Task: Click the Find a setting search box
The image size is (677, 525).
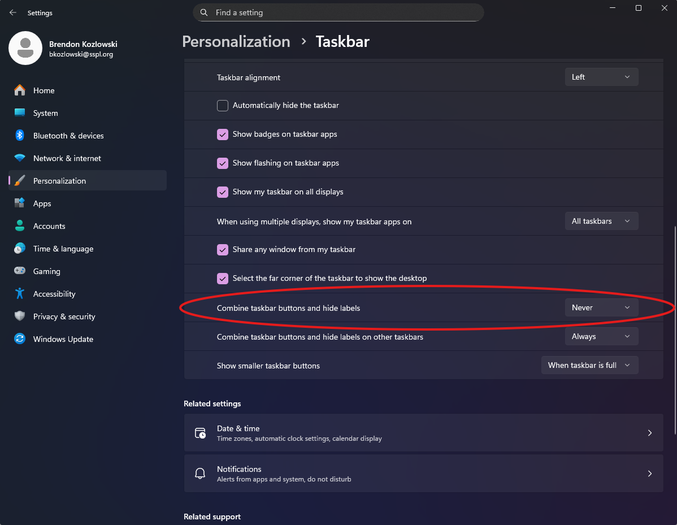Action: (338, 12)
